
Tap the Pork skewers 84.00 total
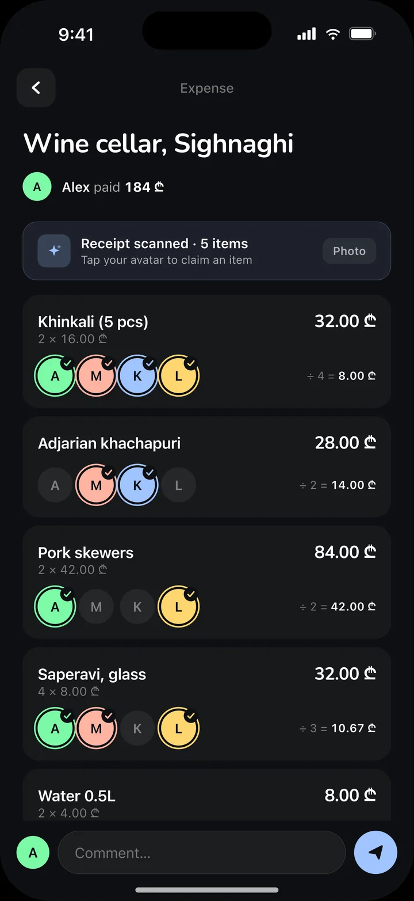pyautogui.click(x=345, y=552)
